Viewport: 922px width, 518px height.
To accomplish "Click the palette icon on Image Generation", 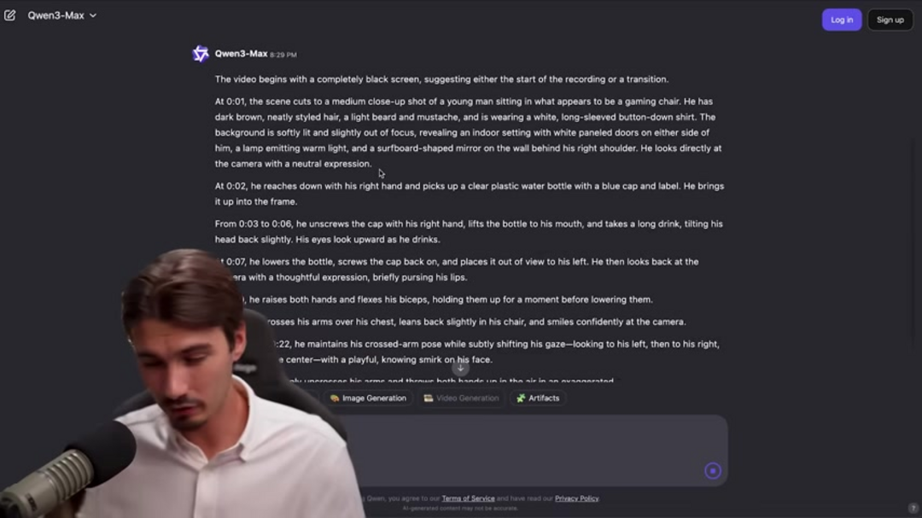I will [x=335, y=398].
